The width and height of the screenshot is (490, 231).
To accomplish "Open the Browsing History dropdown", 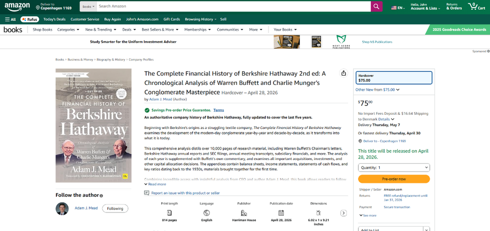I will click(x=200, y=20).
